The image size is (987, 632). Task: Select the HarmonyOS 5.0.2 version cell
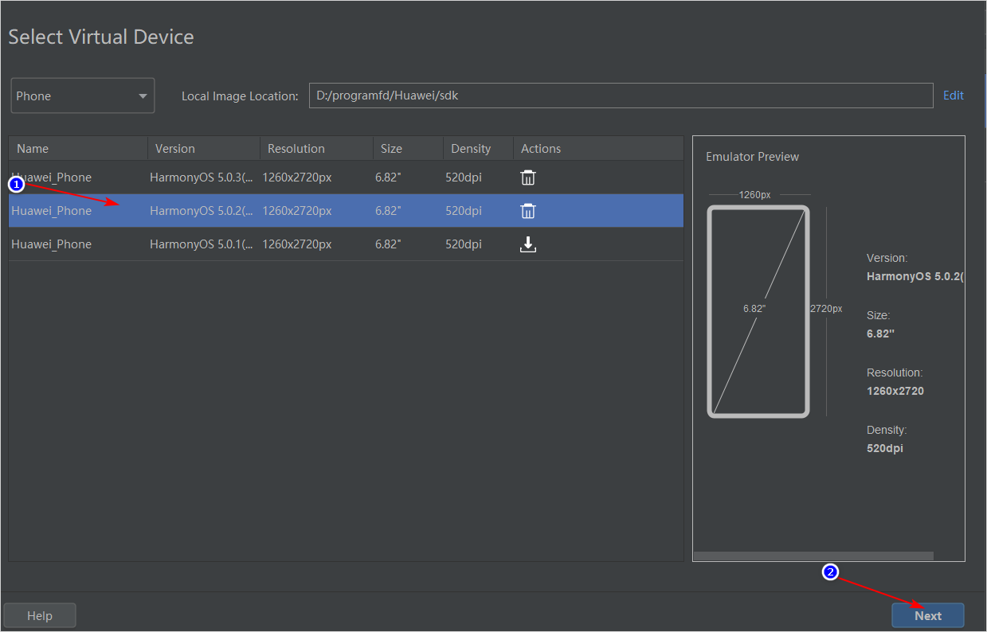coord(202,211)
